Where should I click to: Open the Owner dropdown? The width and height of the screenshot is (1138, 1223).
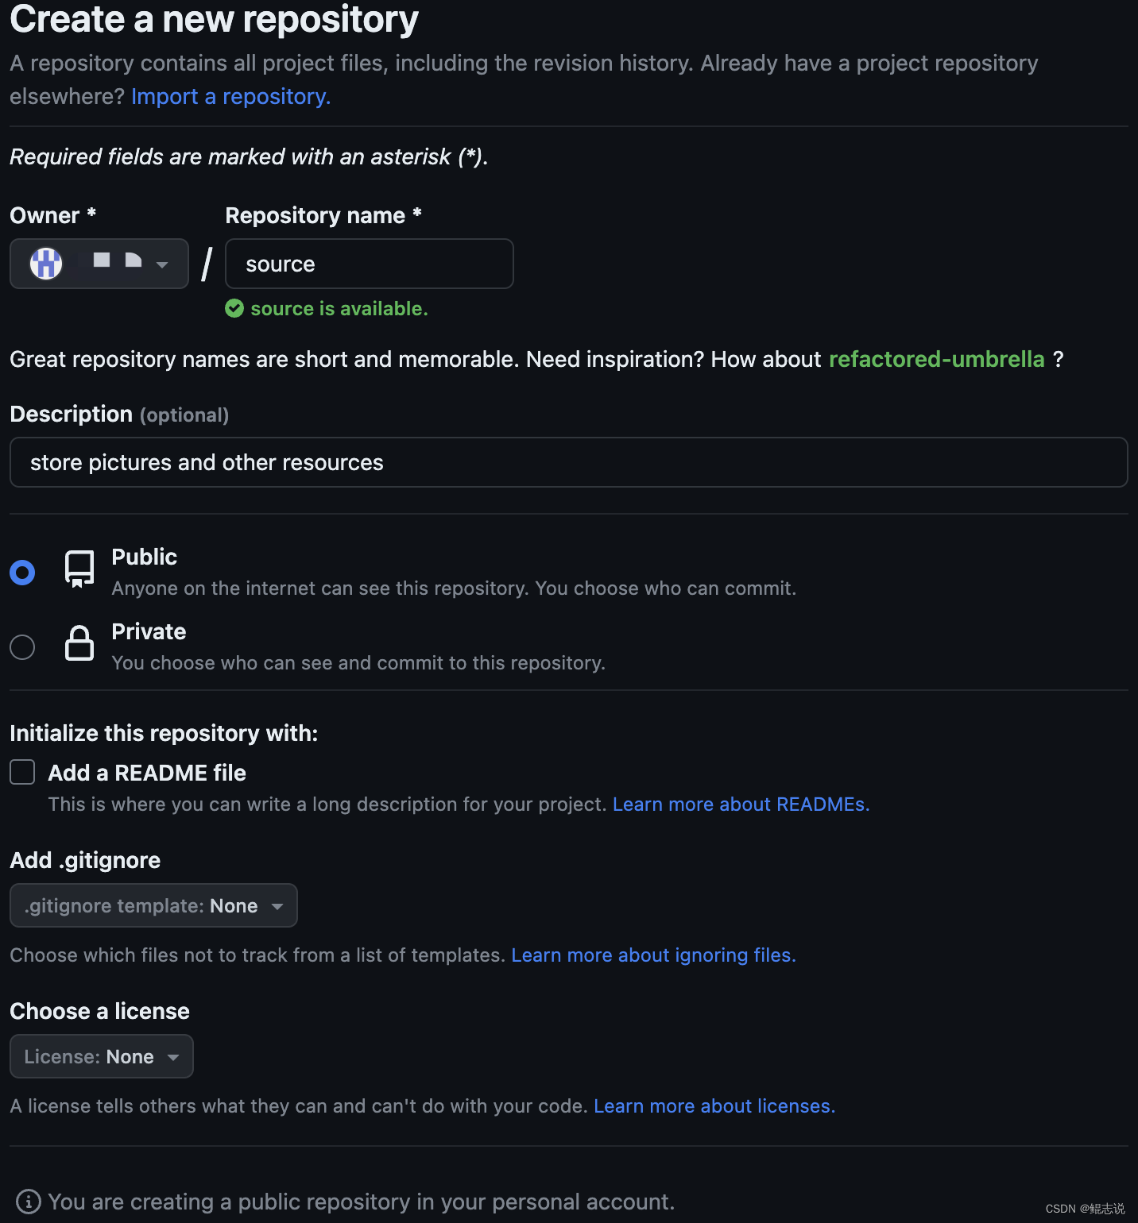[99, 264]
